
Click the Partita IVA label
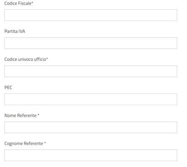[15, 31]
